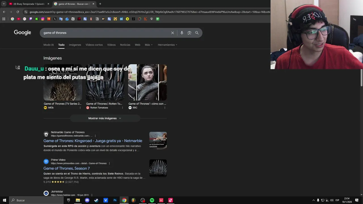Open Game of Thrones: Kingsroad Netmarble link
Image resolution: width=363 pixels, height=204 pixels.
click(x=93, y=141)
